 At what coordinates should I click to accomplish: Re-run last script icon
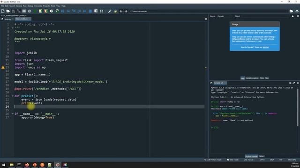click(57, 11)
